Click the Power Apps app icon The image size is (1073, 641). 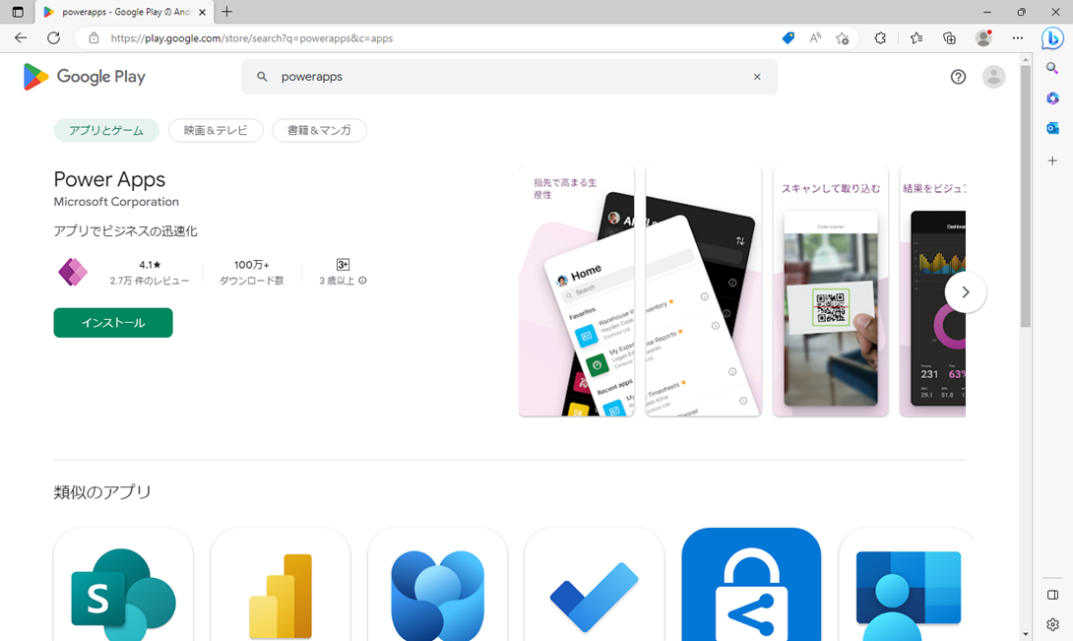point(73,272)
